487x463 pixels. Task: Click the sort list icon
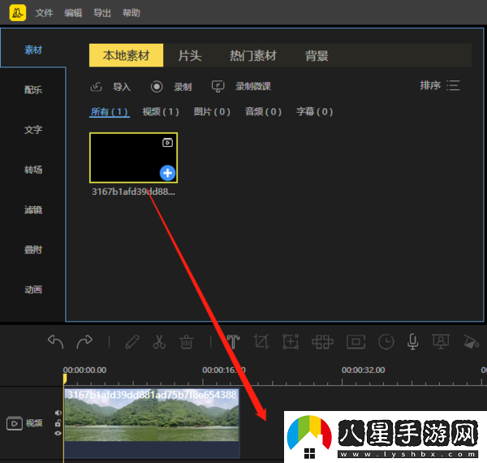pos(454,85)
